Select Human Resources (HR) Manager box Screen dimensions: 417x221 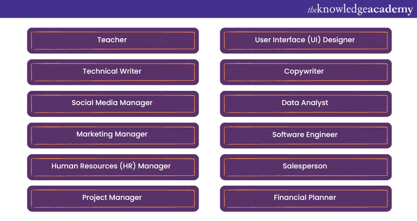112,166
